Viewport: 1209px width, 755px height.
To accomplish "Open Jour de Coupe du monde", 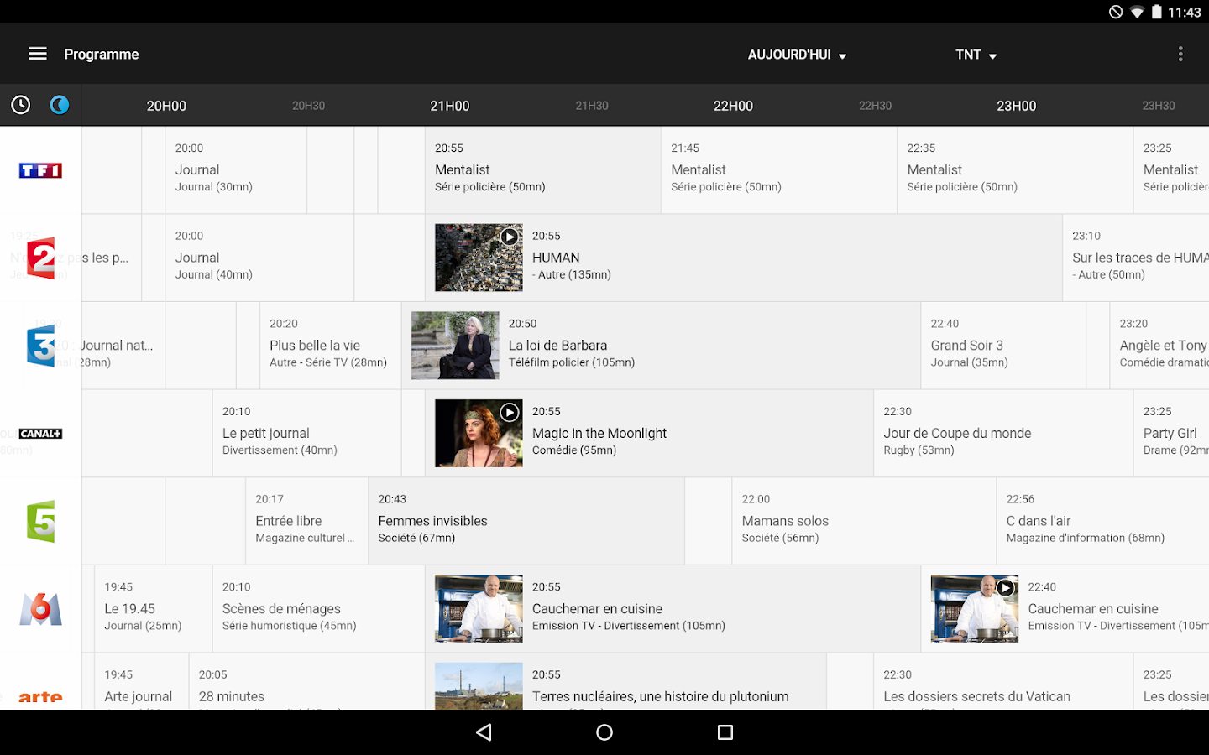I will [x=1003, y=434].
